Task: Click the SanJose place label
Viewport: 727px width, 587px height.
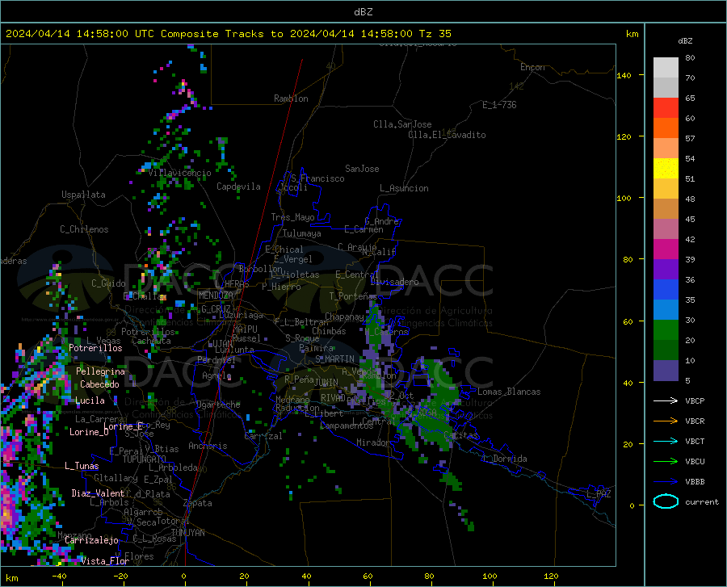Action: click(362, 169)
